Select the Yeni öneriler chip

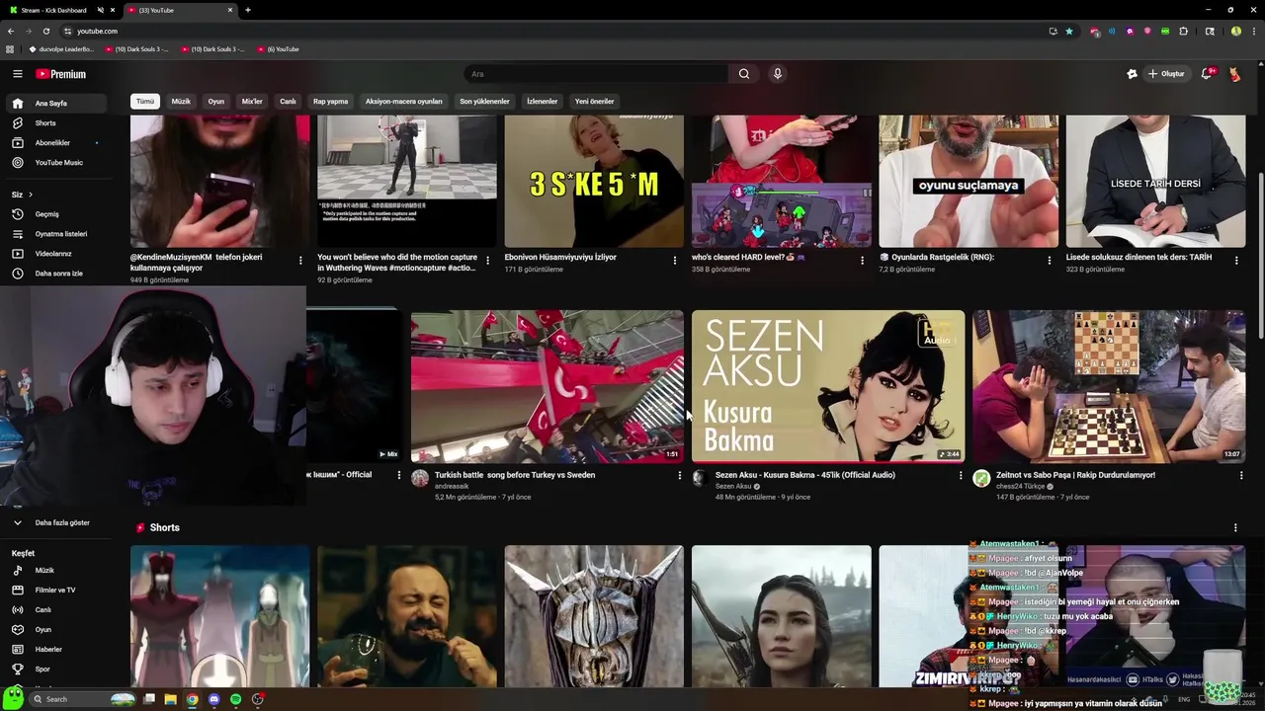(x=594, y=102)
